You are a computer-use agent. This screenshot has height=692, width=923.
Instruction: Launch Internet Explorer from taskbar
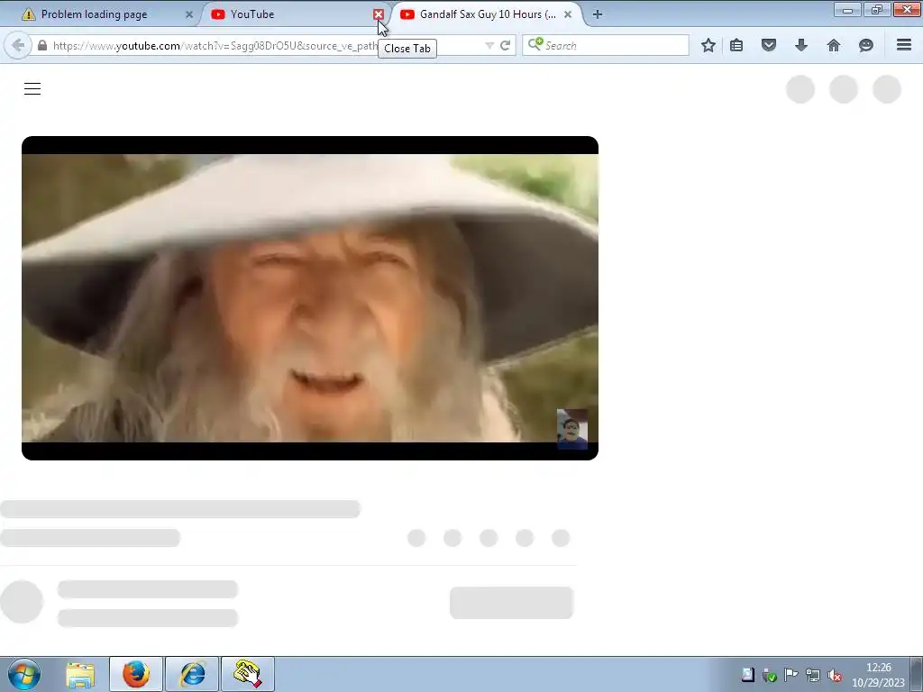point(192,674)
